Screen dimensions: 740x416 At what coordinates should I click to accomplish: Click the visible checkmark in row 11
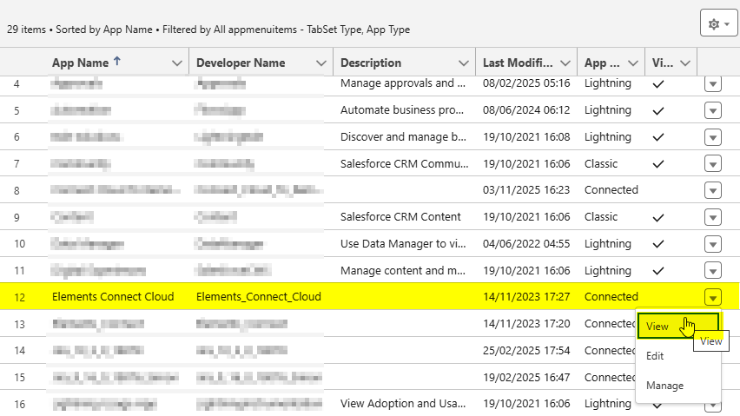tap(658, 271)
